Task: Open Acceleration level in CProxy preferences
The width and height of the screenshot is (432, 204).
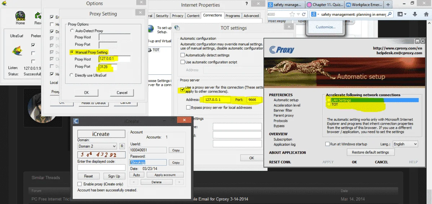Action: pos(287,105)
